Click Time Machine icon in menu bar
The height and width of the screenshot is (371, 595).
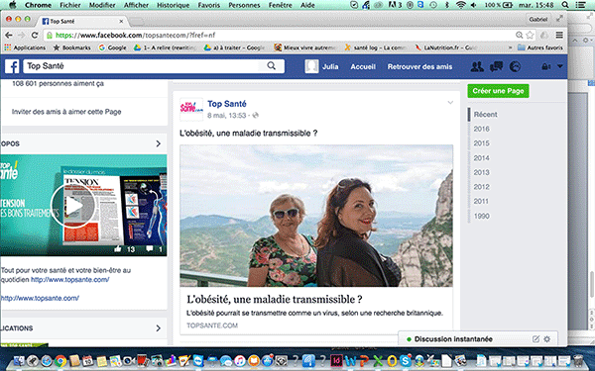(433, 5)
